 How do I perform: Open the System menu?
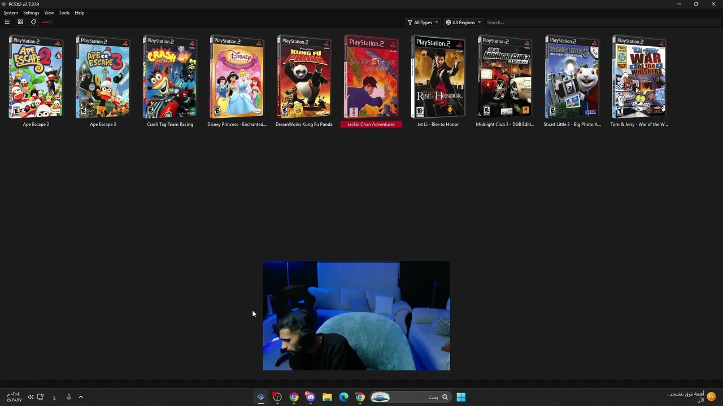pyautogui.click(x=11, y=12)
